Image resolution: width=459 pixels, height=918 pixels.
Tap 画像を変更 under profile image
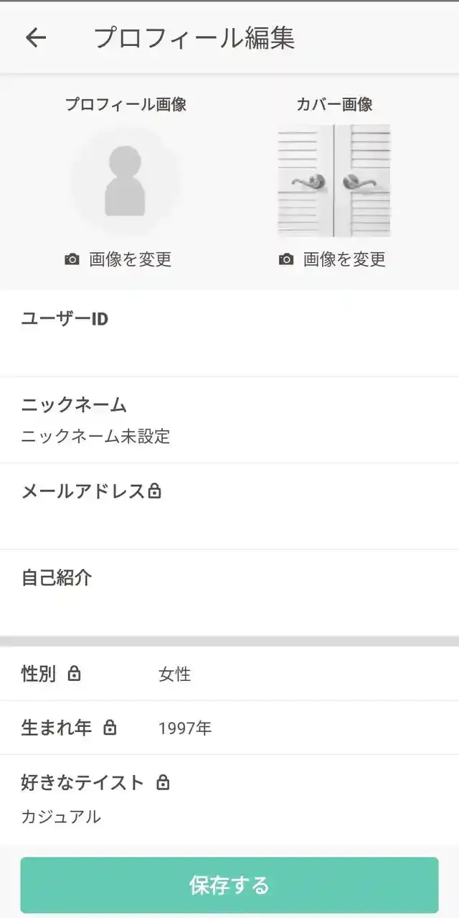pyautogui.click(x=130, y=259)
